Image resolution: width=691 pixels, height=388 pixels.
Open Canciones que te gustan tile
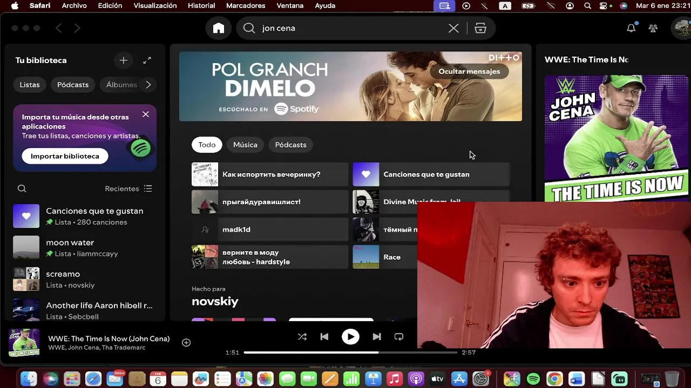(x=431, y=175)
